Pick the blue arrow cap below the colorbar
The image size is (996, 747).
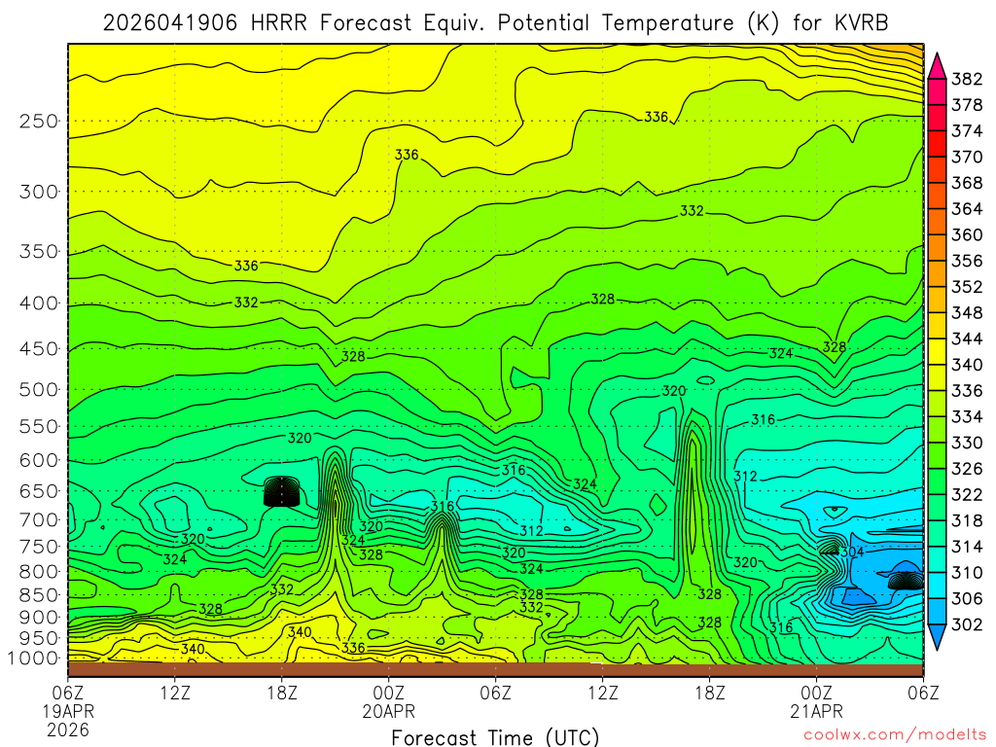point(937,637)
